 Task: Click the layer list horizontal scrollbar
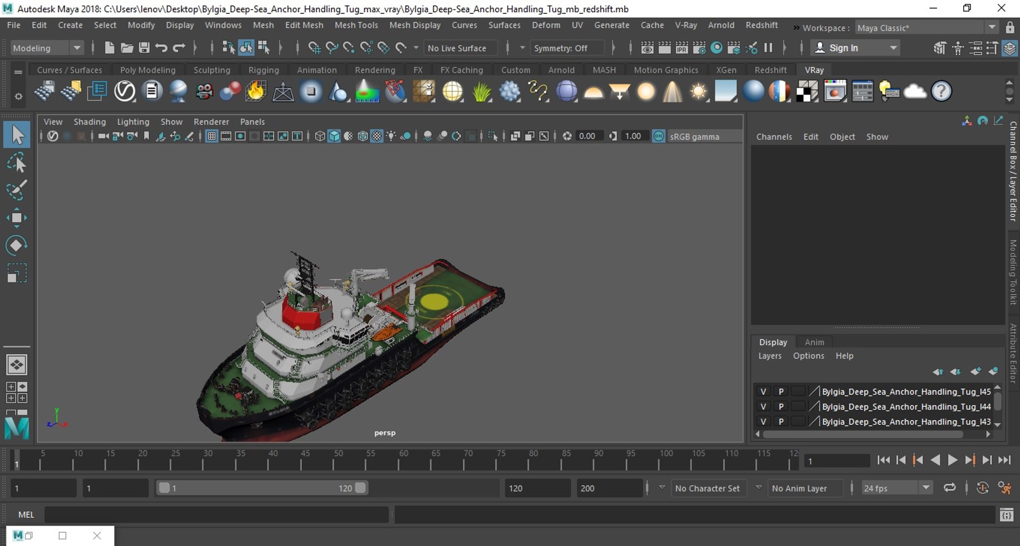pyautogui.click(x=863, y=434)
